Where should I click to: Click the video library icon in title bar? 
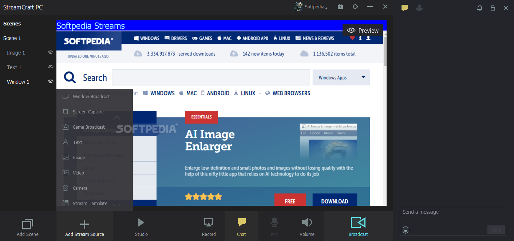[340, 7]
